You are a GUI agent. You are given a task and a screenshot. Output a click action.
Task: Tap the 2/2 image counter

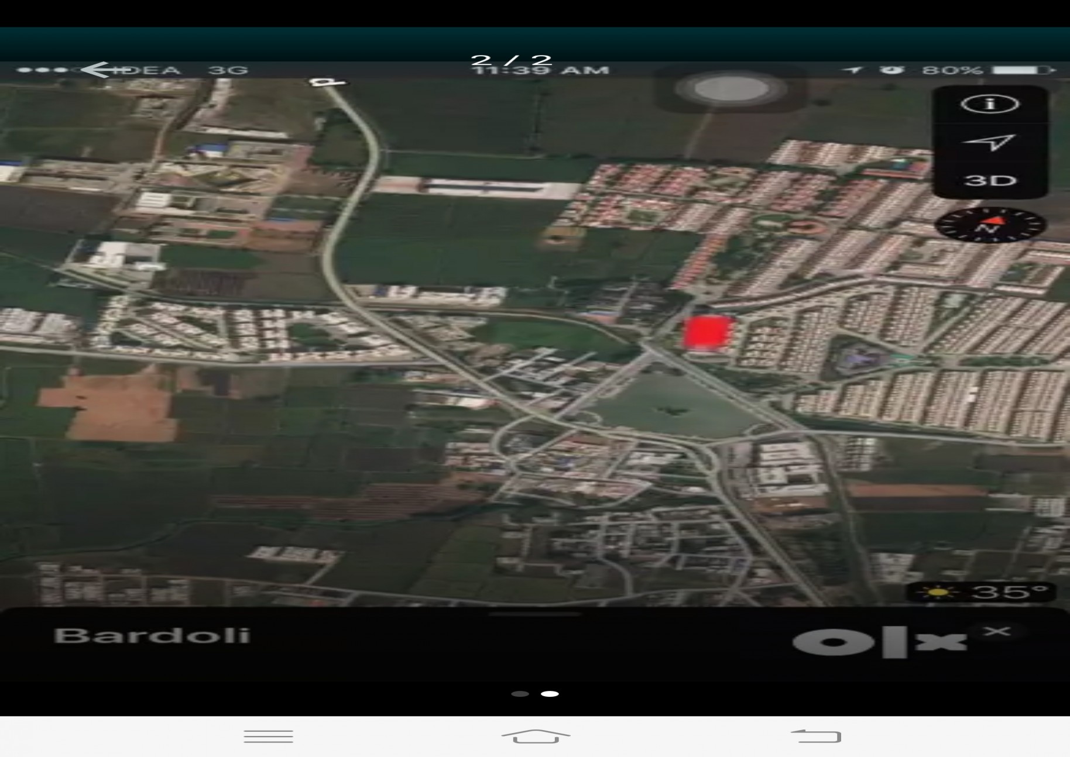pyautogui.click(x=512, y=59)
